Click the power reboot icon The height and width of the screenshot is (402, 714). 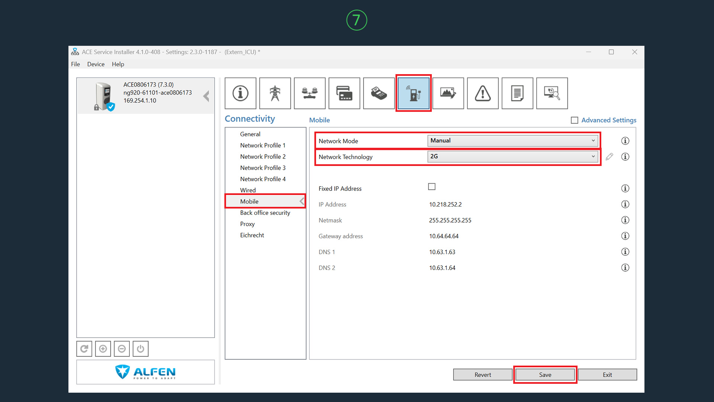point(140,349)
